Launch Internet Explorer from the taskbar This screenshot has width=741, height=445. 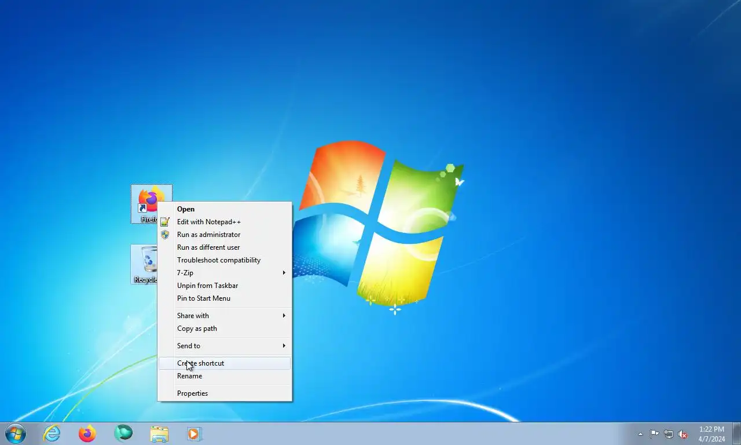tap(52, 433)
